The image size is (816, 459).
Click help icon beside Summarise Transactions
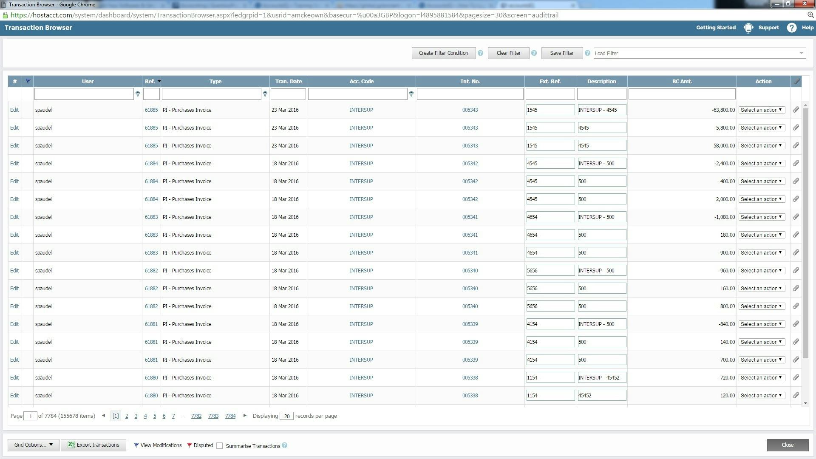pyautogui.click(x=285, y=445)
